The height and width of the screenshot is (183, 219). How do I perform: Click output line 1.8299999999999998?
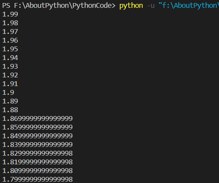click(x=37, y=153)
